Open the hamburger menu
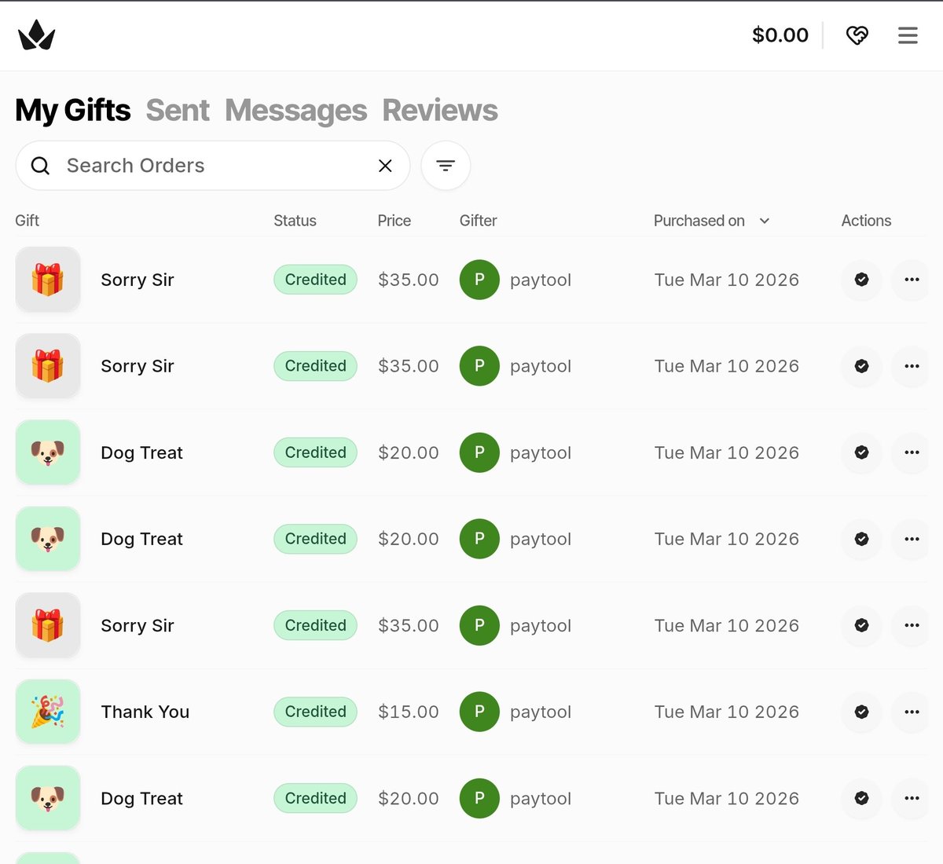The height and width of the screenshot is (864, 943). coord(908,35)
